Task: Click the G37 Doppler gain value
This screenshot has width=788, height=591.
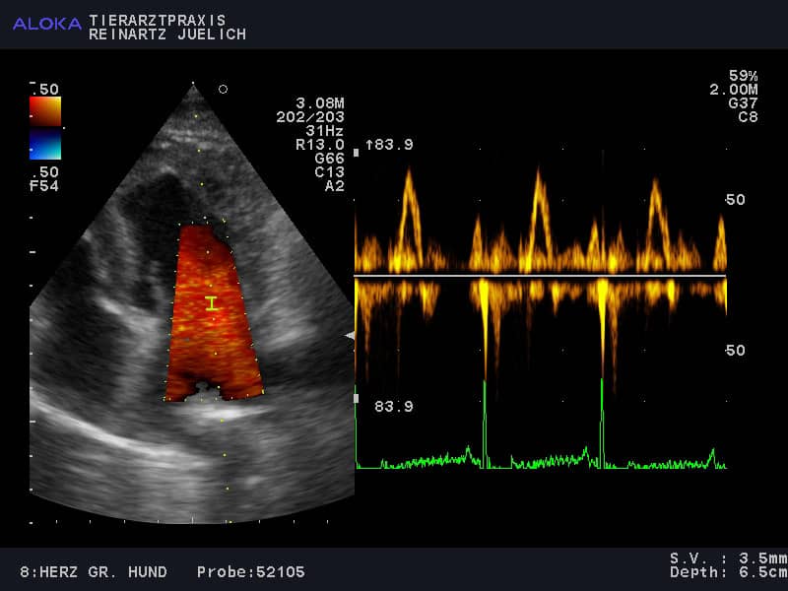Action: point(744,103)
